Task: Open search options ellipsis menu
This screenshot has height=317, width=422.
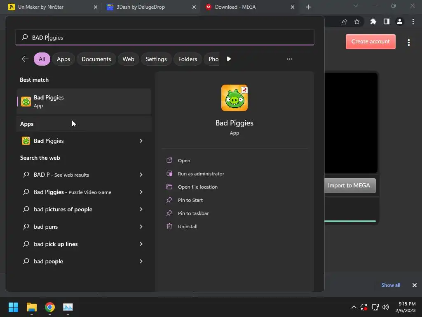Action: (290, 59)
